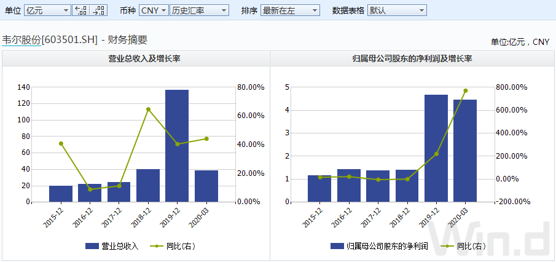The image size is (556, 262).
Task: Toggle the 归属母公司股东的净利润 legend swatch
Action: tap(337, 246)
